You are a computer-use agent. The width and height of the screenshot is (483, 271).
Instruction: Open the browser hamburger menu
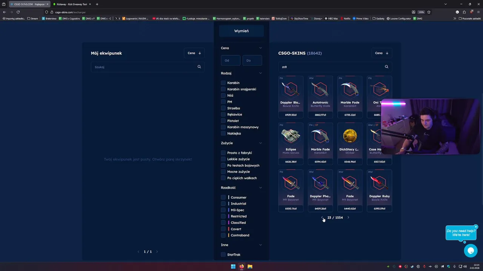coord(478,12)
